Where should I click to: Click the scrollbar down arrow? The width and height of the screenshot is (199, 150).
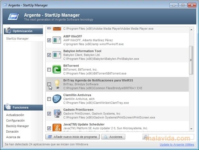191,129
